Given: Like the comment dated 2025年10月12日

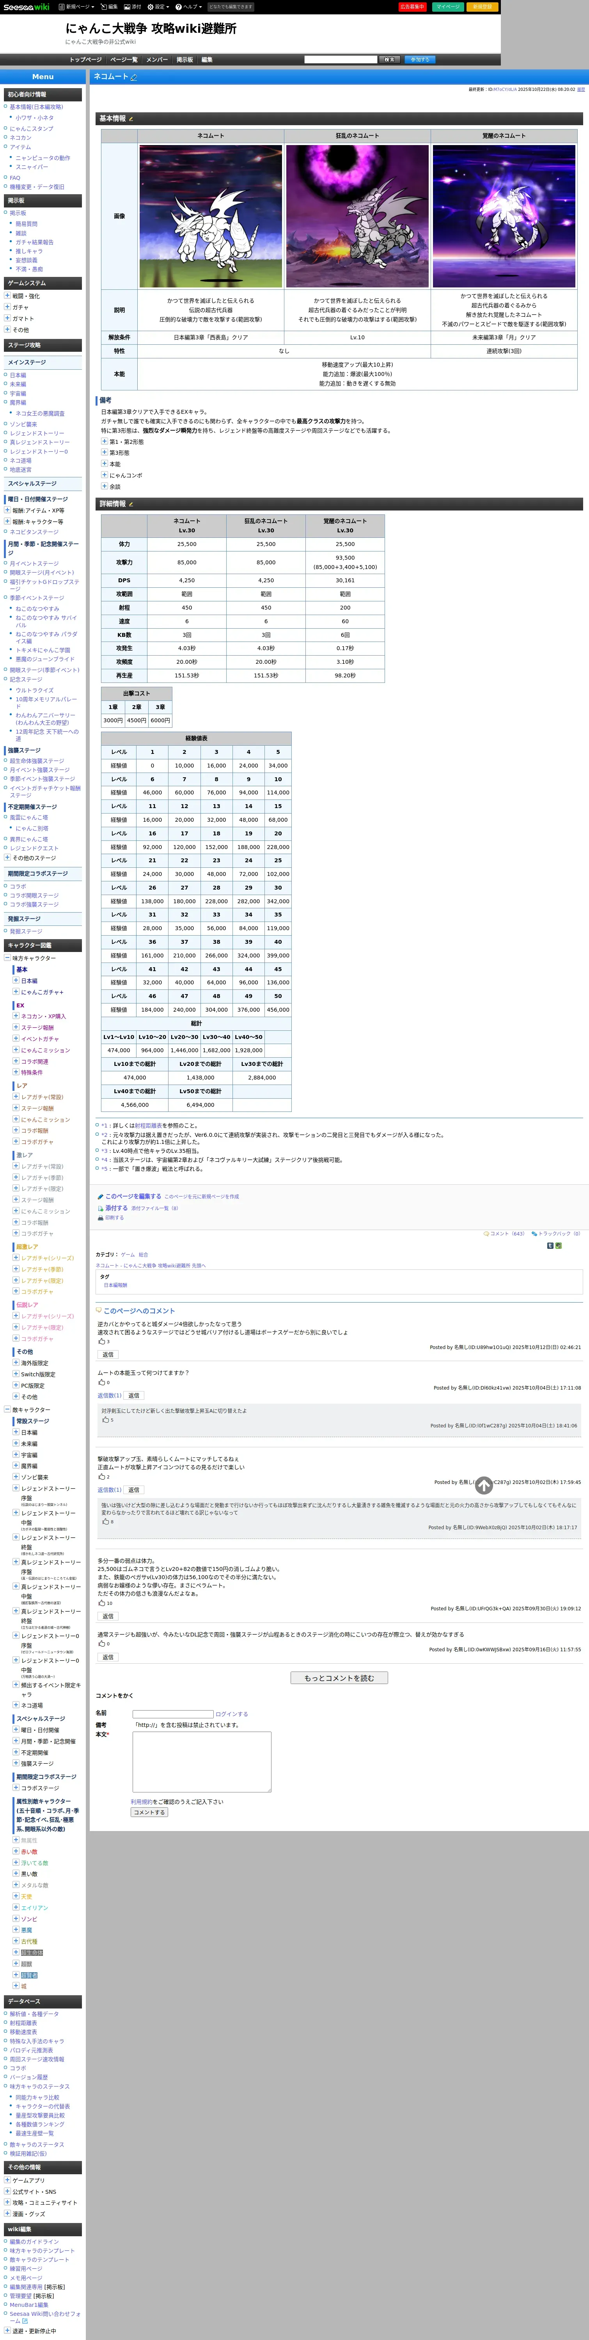Looking at the screenshot, I should 102,1342.
